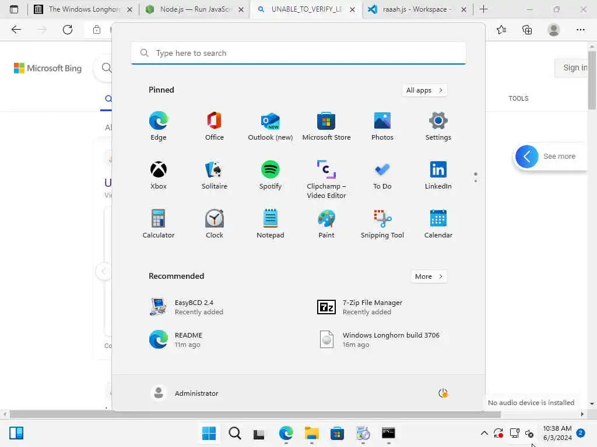Open Outlook (new) from pinned apps
The width and height of the screenshot is (597, 447).
coord(271,126)
